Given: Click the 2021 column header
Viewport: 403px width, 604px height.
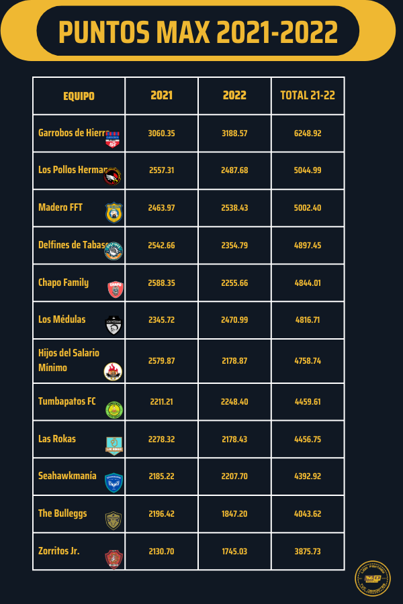Looking at the screenshot, I should click(161, 95).
